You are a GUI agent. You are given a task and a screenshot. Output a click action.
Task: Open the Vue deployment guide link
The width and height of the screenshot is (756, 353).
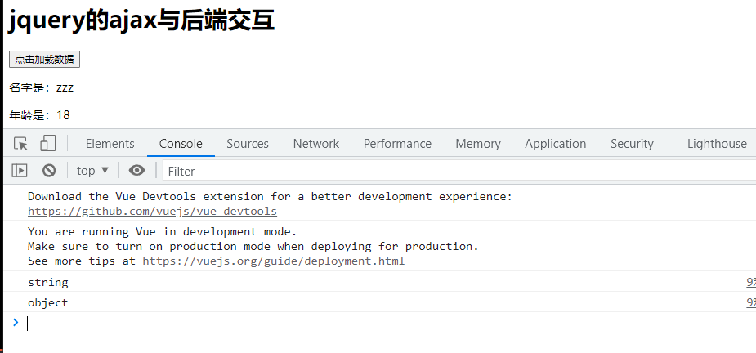pyautogui.click(x=273, y=261)
